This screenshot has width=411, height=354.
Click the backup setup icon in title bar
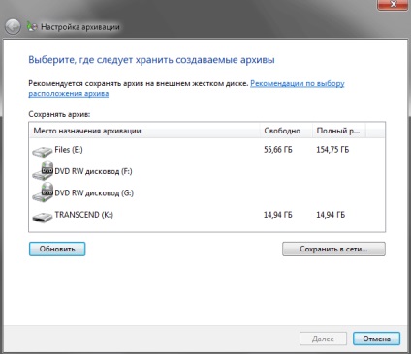(31, 27)
